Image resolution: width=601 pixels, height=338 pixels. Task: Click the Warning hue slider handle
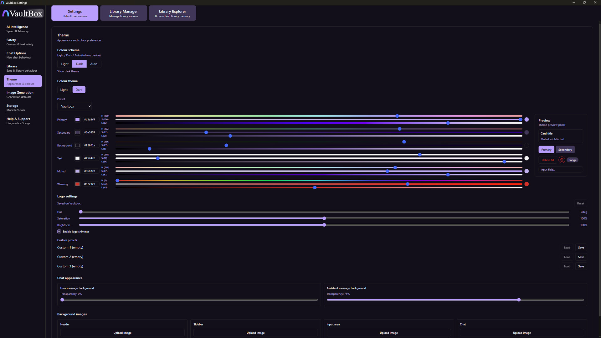(117, 181)
